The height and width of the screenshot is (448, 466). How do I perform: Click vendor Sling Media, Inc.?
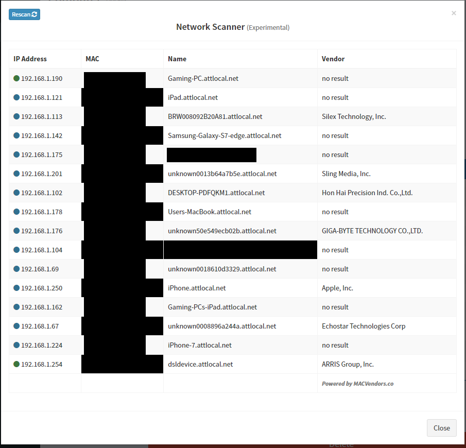click(x=346, y=174)
